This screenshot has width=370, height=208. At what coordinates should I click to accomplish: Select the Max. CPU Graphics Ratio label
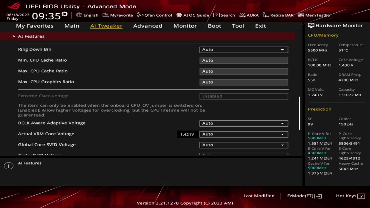pyautogui.click(x=46, y=82)
